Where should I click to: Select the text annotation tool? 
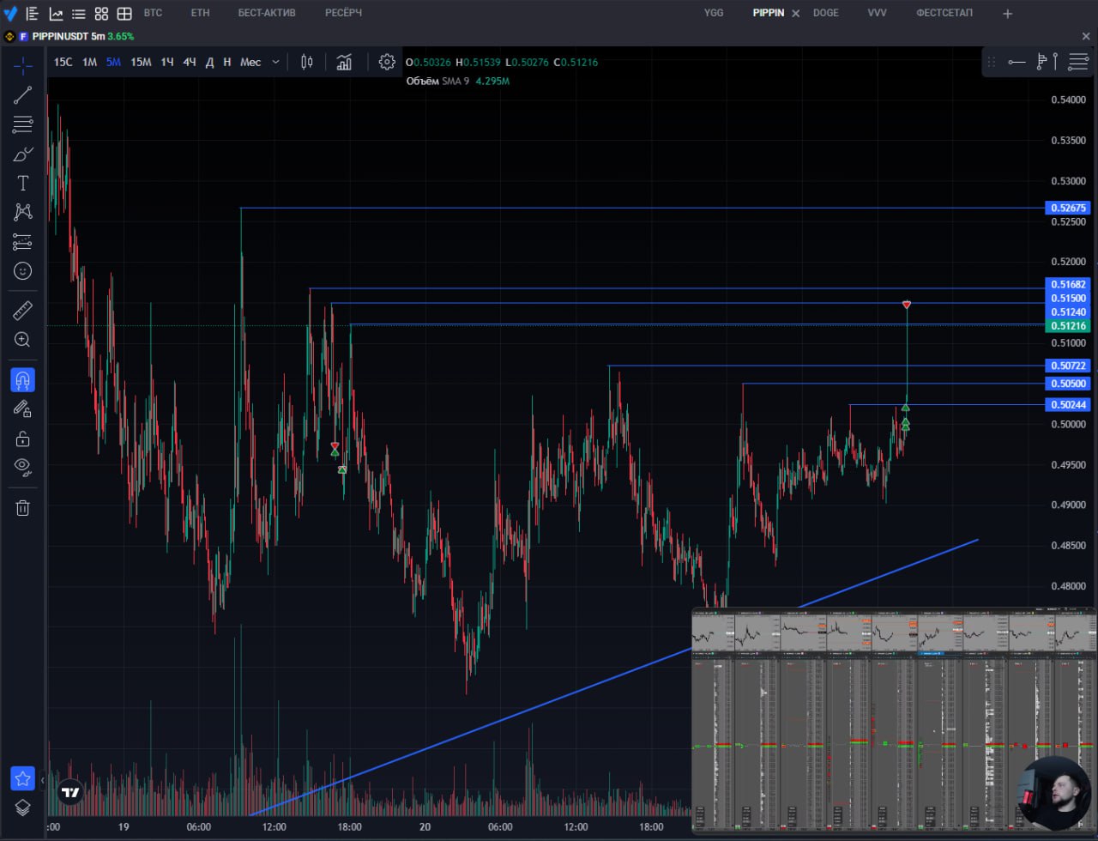23,183
